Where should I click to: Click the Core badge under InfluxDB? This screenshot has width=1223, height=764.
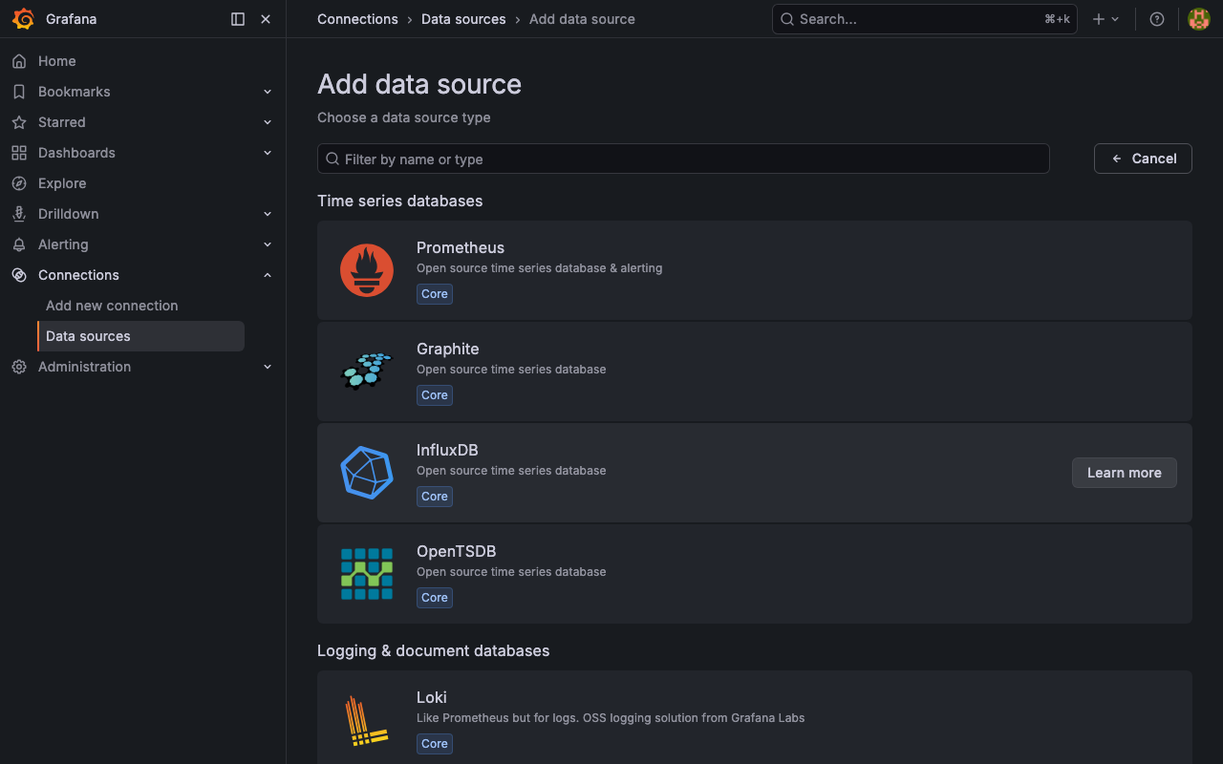tap(435, 497)
